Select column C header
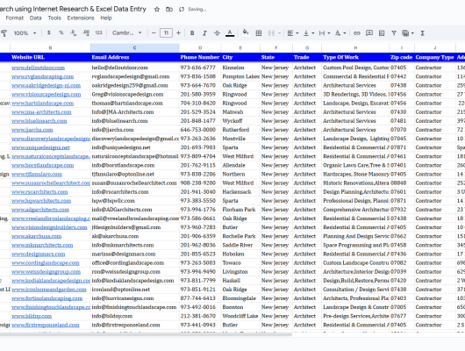465x351 pixels. (134, 47)
